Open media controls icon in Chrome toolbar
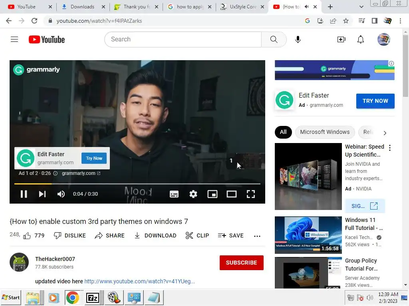The image size is (409, 306). pyautogui.click(x=362, y=21)
